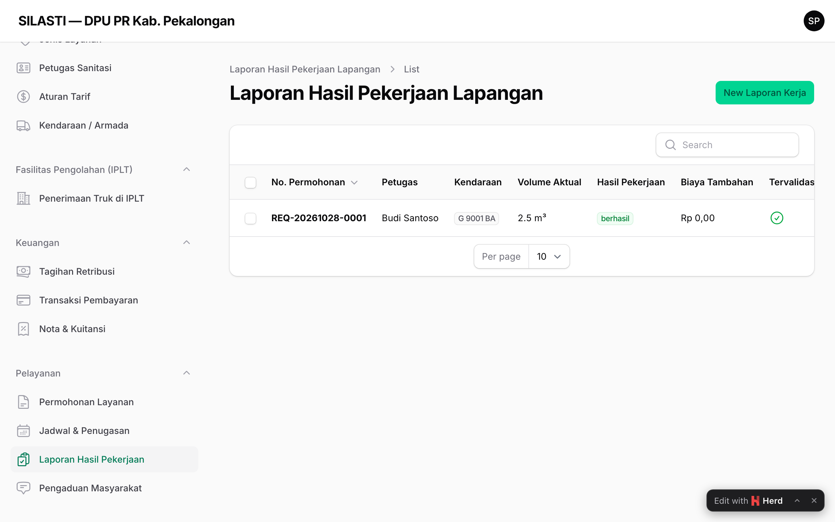Click the Jadwal & Penugasan calendar icon
The width and height of the screenshot is (835, 522).
point(23,431)
